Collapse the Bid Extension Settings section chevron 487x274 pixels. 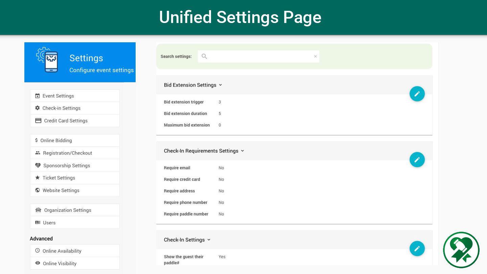(x=221, y=85)
